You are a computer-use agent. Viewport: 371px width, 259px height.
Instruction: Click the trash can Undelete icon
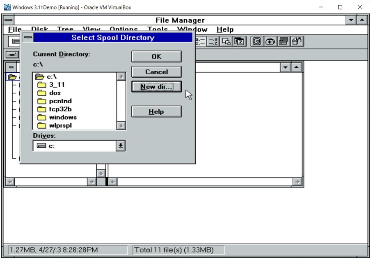tap(297, 42)
